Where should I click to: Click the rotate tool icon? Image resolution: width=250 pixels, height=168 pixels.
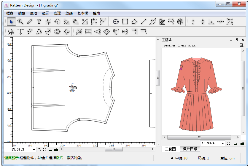tap(57, 22)
